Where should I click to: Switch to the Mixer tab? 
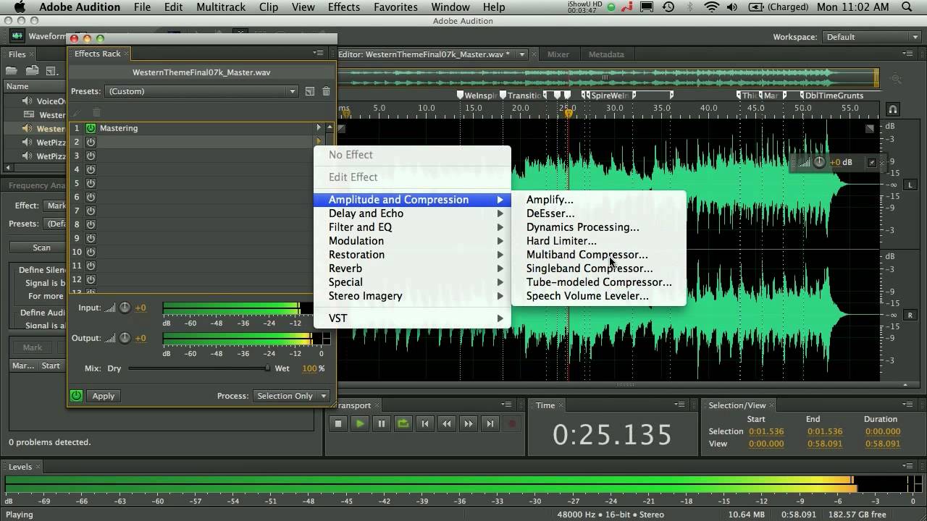tap(558, 54)
